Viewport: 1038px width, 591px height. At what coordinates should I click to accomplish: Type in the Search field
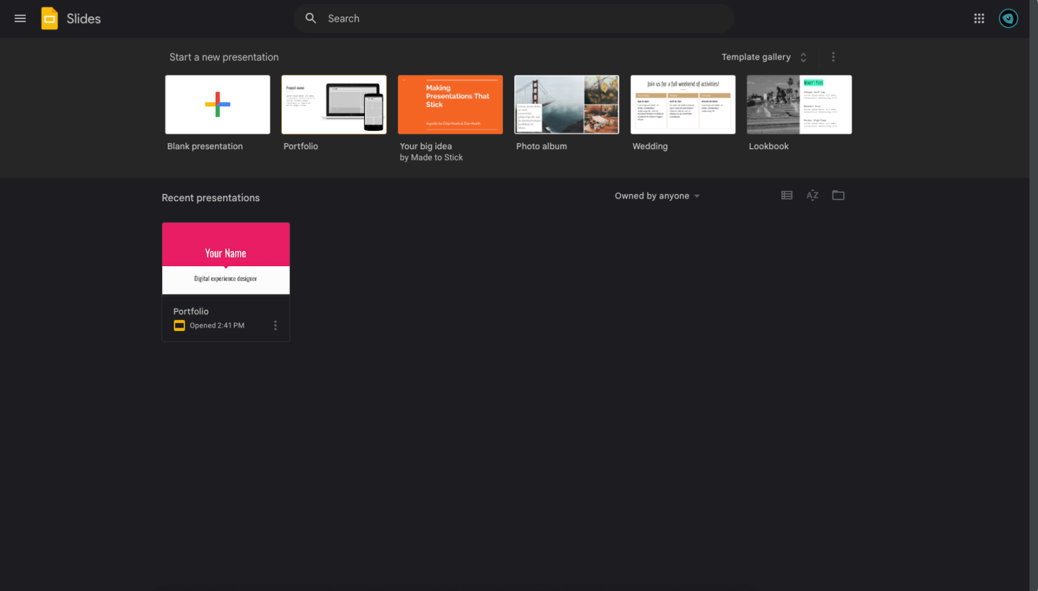coord(514,19)
